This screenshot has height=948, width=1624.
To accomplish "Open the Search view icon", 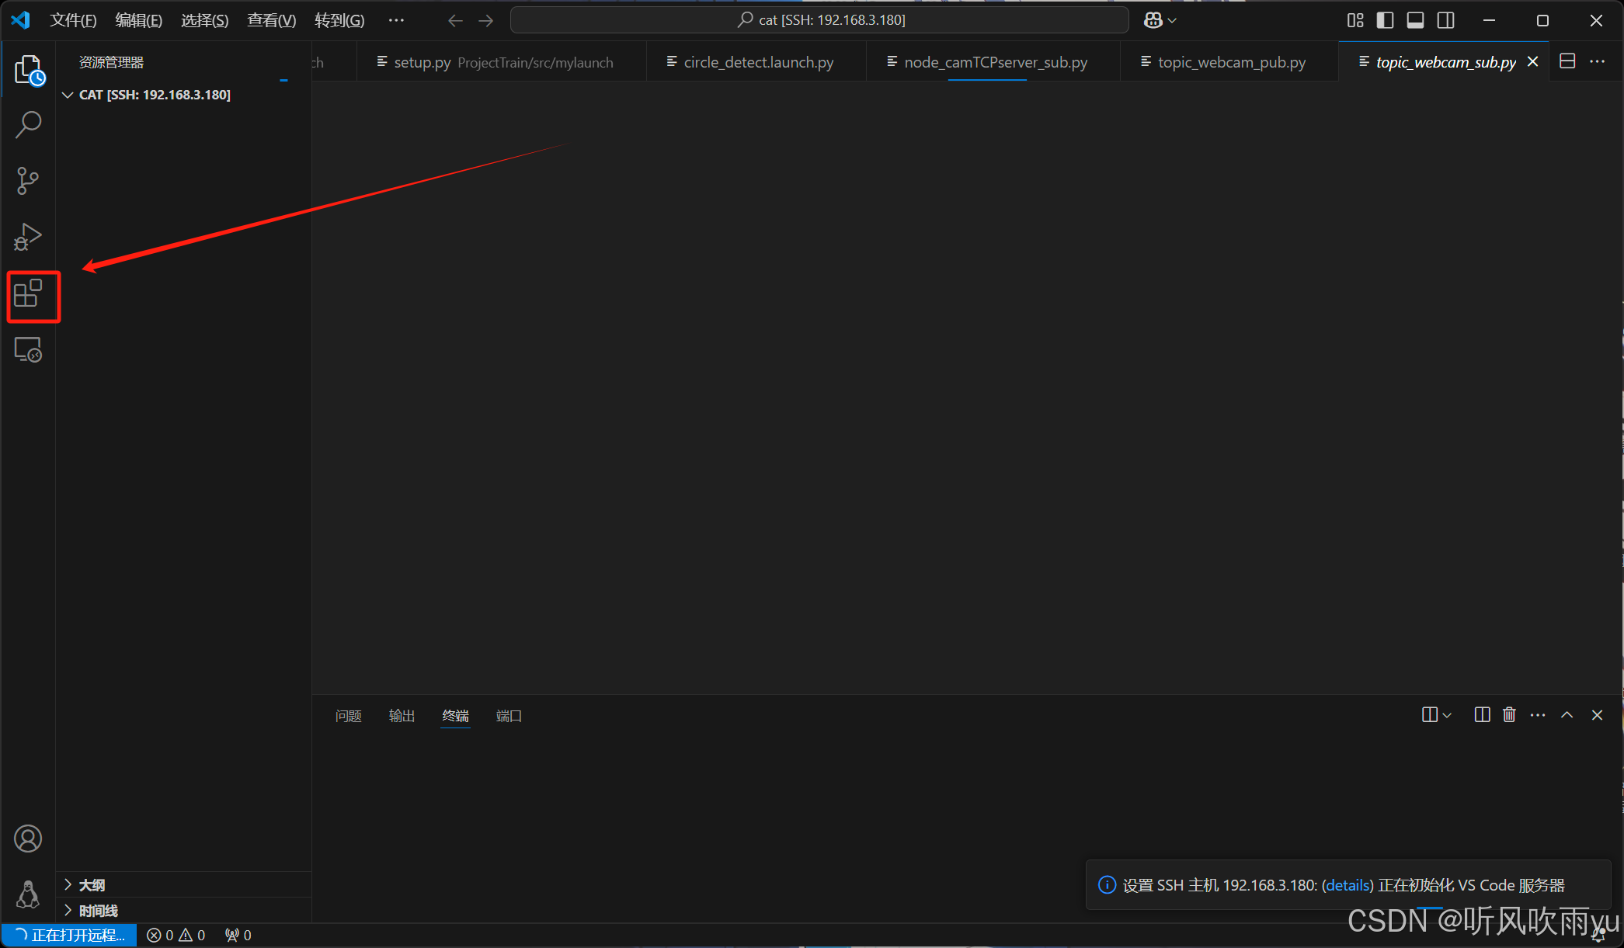I will click(29, 124).
